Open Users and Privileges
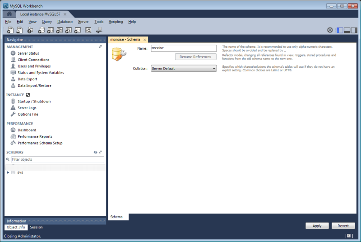This screenshot has height=242, width=361. click(x=34, y=66)
